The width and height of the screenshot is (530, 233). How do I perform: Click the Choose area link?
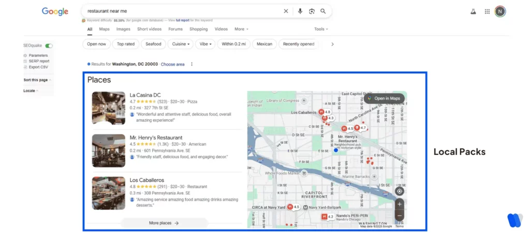(173, 64)
